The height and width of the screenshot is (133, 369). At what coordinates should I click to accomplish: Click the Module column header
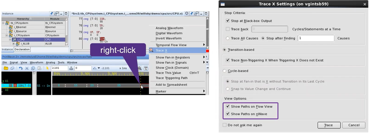coord(55,19)
